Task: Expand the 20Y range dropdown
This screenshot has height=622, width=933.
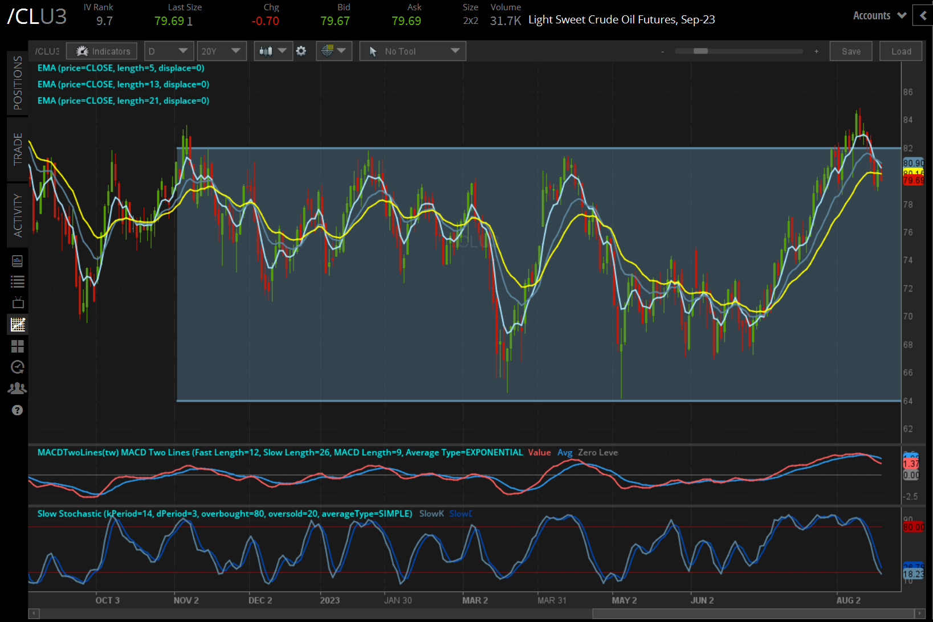Action: coord(222,51)
